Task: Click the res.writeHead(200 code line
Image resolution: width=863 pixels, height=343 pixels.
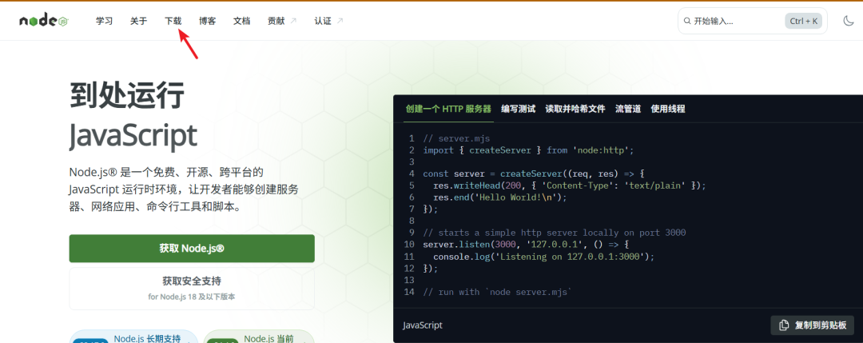Action: [x=569, y=185]
